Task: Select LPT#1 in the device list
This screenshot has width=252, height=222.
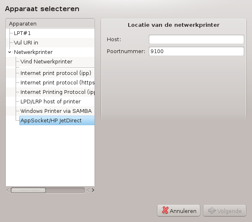Action: 22,33
